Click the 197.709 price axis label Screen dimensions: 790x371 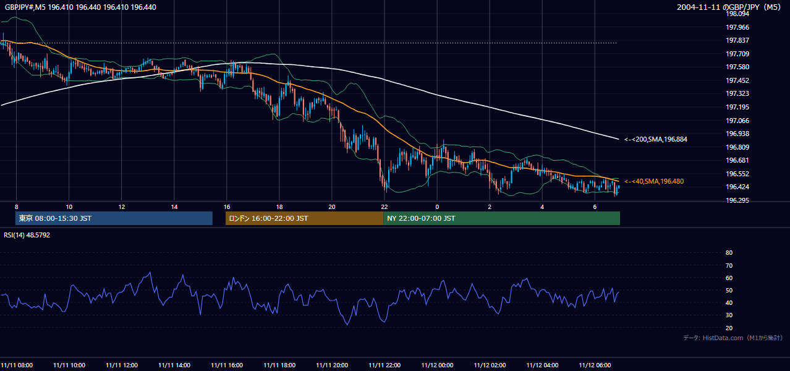[x=737, y=54]
